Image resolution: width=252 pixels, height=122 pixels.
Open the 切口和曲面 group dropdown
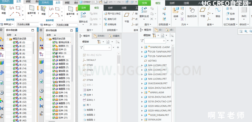coord(231,25)
